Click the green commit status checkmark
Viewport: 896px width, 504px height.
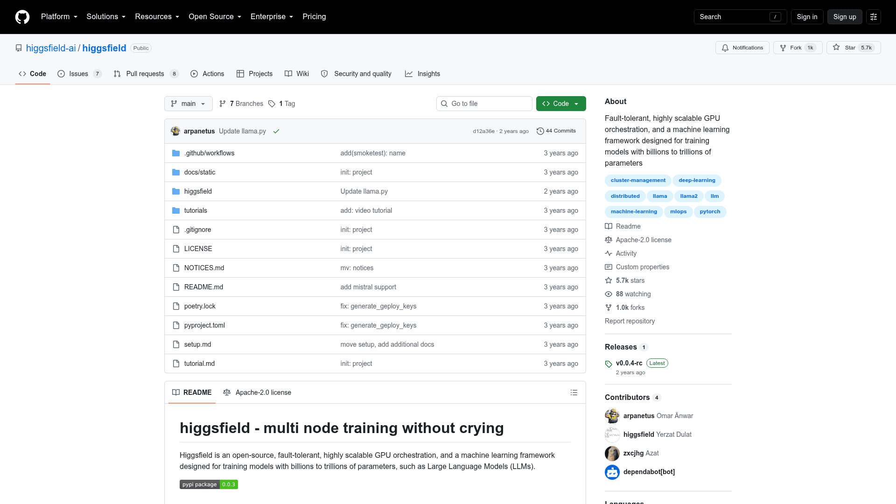[276, 131]
